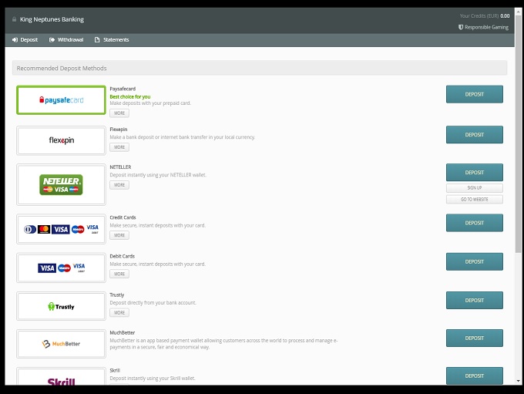Choose the NETELLER logo tile
Image resolution: width=524 pixels, height=394 pixels.
point(61,184)
